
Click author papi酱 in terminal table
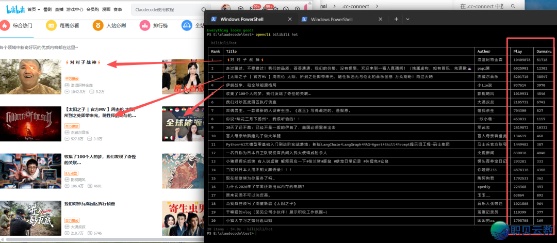pyautogui.click(x=484, y=68)
